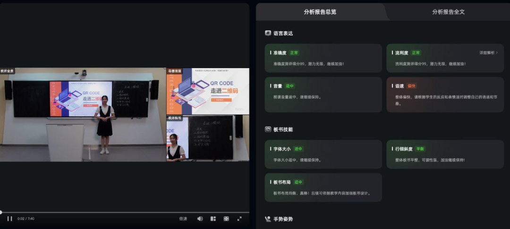Click the 适中 tag in 字体大小 card
This screenshot has width=510, height=229.
point(298,149)
